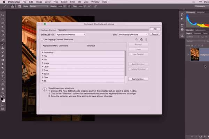This screenshot has height=139, width=209.
Task: Click the OK button
Action: tap(155, 29)
